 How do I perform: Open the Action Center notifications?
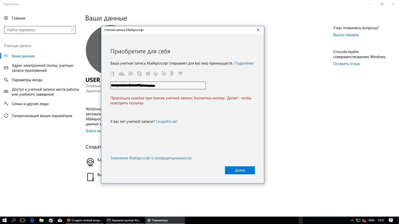(x=391, y=220)
